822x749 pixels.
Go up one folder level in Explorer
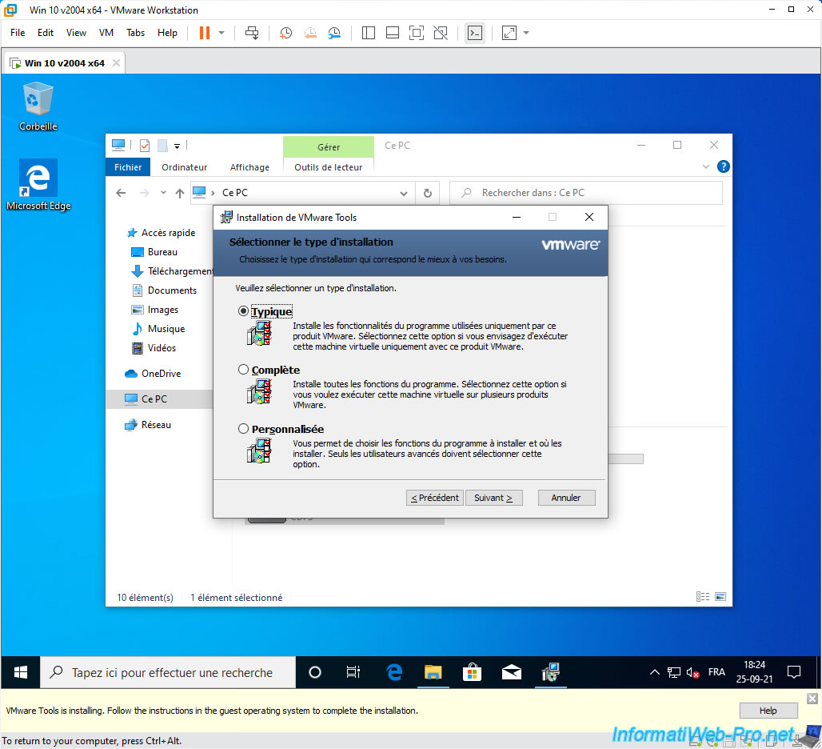[x=180, y=193]
